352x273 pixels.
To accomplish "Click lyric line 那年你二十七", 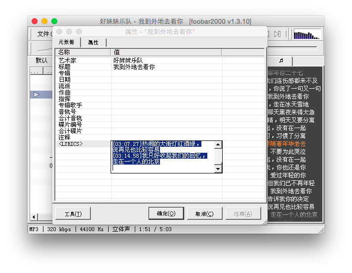I will click(x=285, y=73).
